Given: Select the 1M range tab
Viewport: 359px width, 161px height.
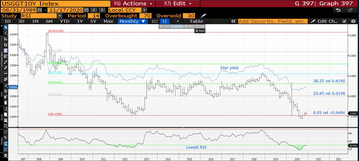Looking at the screenshot, I should 35,21.
